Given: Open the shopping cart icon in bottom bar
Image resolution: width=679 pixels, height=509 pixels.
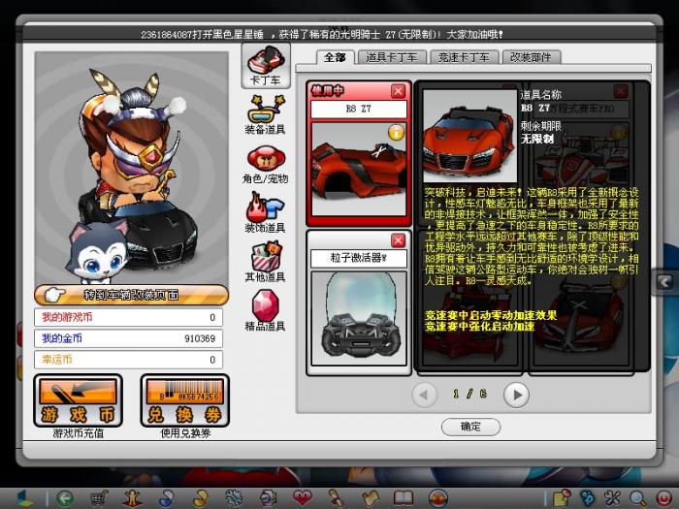Looking at the screenshot, I should 99,498.
